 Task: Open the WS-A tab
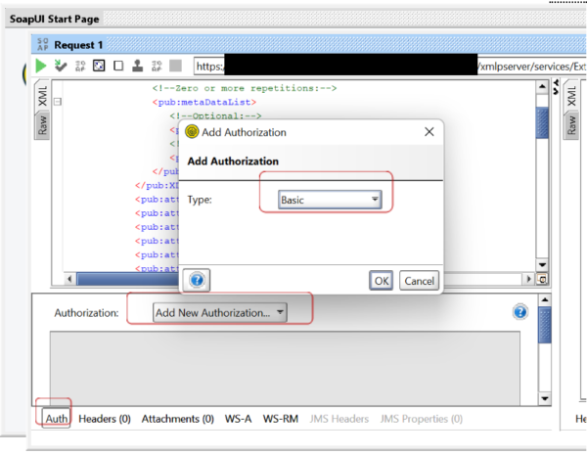(238, 419)
